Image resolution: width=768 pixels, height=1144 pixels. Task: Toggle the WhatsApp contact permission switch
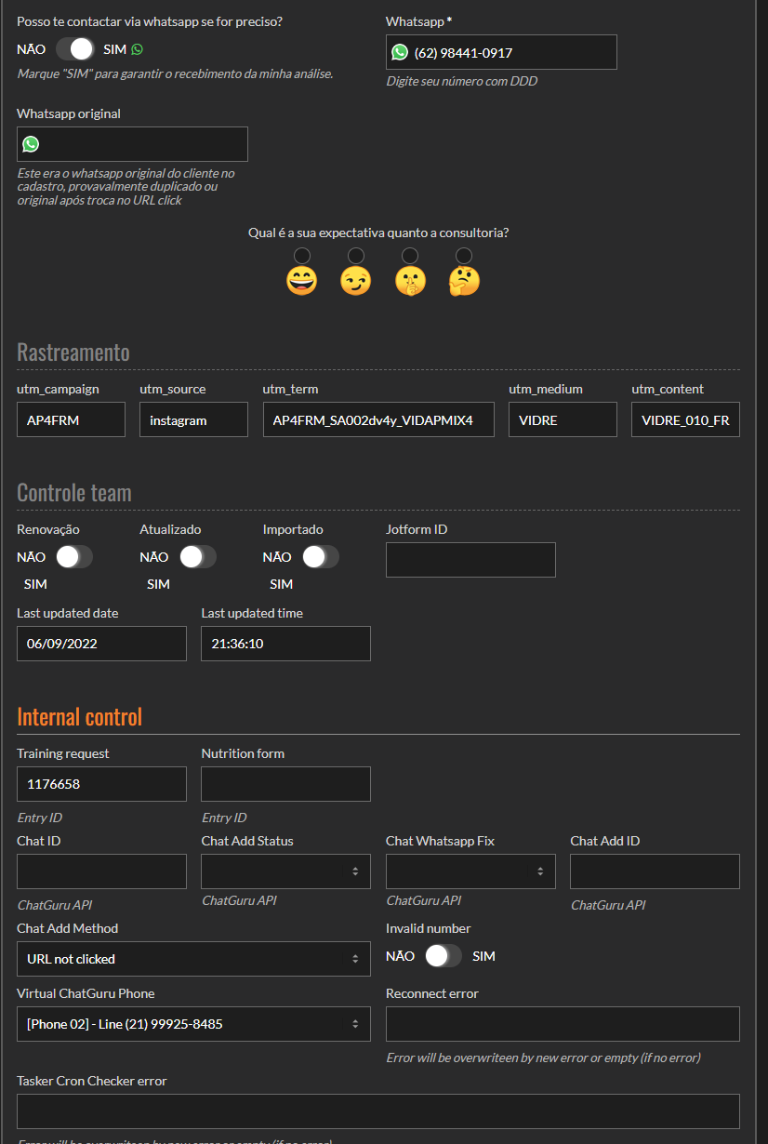pos(74,49)
